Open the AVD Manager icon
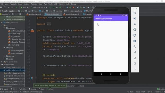The width and height of the screenshot is (165, 93). tap(81, 7)
